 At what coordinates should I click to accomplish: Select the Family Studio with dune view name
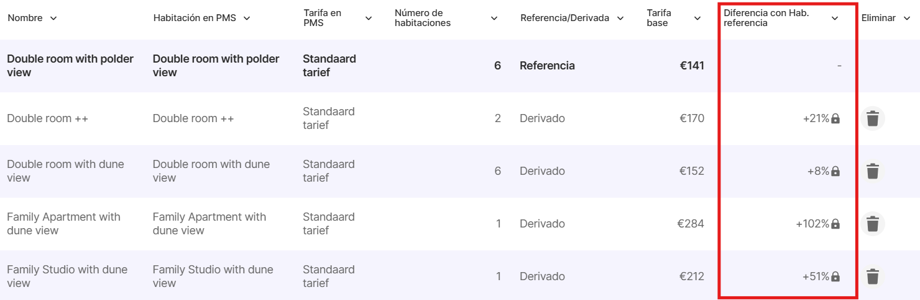67,276
